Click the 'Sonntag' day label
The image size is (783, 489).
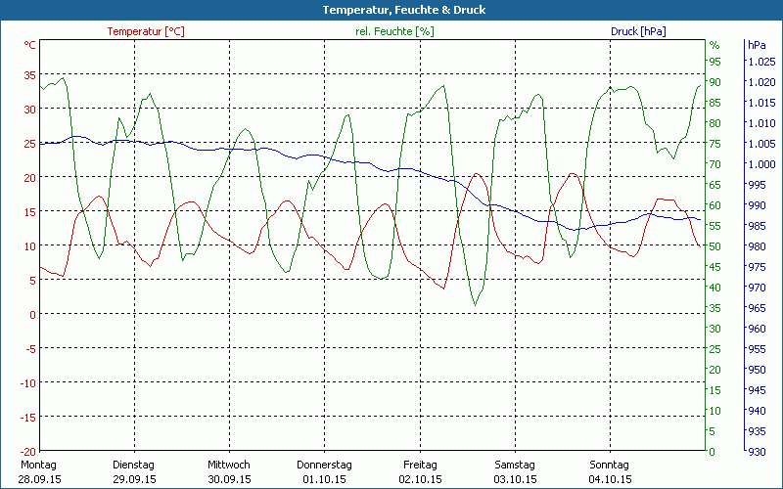coord(609,465)
